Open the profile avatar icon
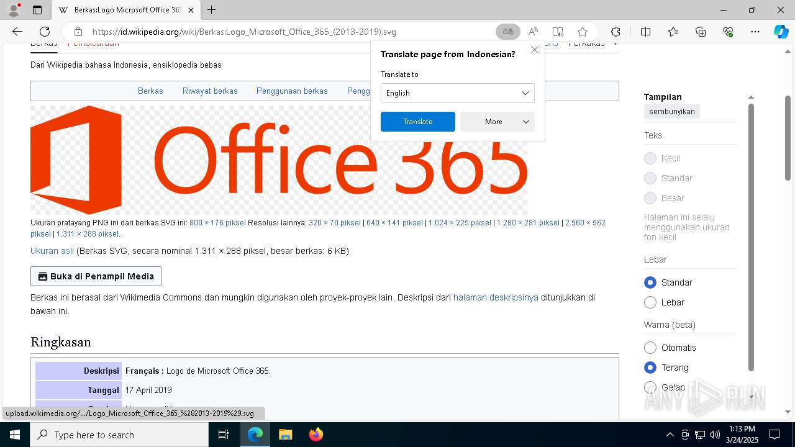 [14, 10]
